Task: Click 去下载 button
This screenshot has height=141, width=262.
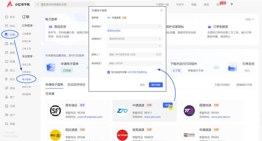Action: point(176,70)
